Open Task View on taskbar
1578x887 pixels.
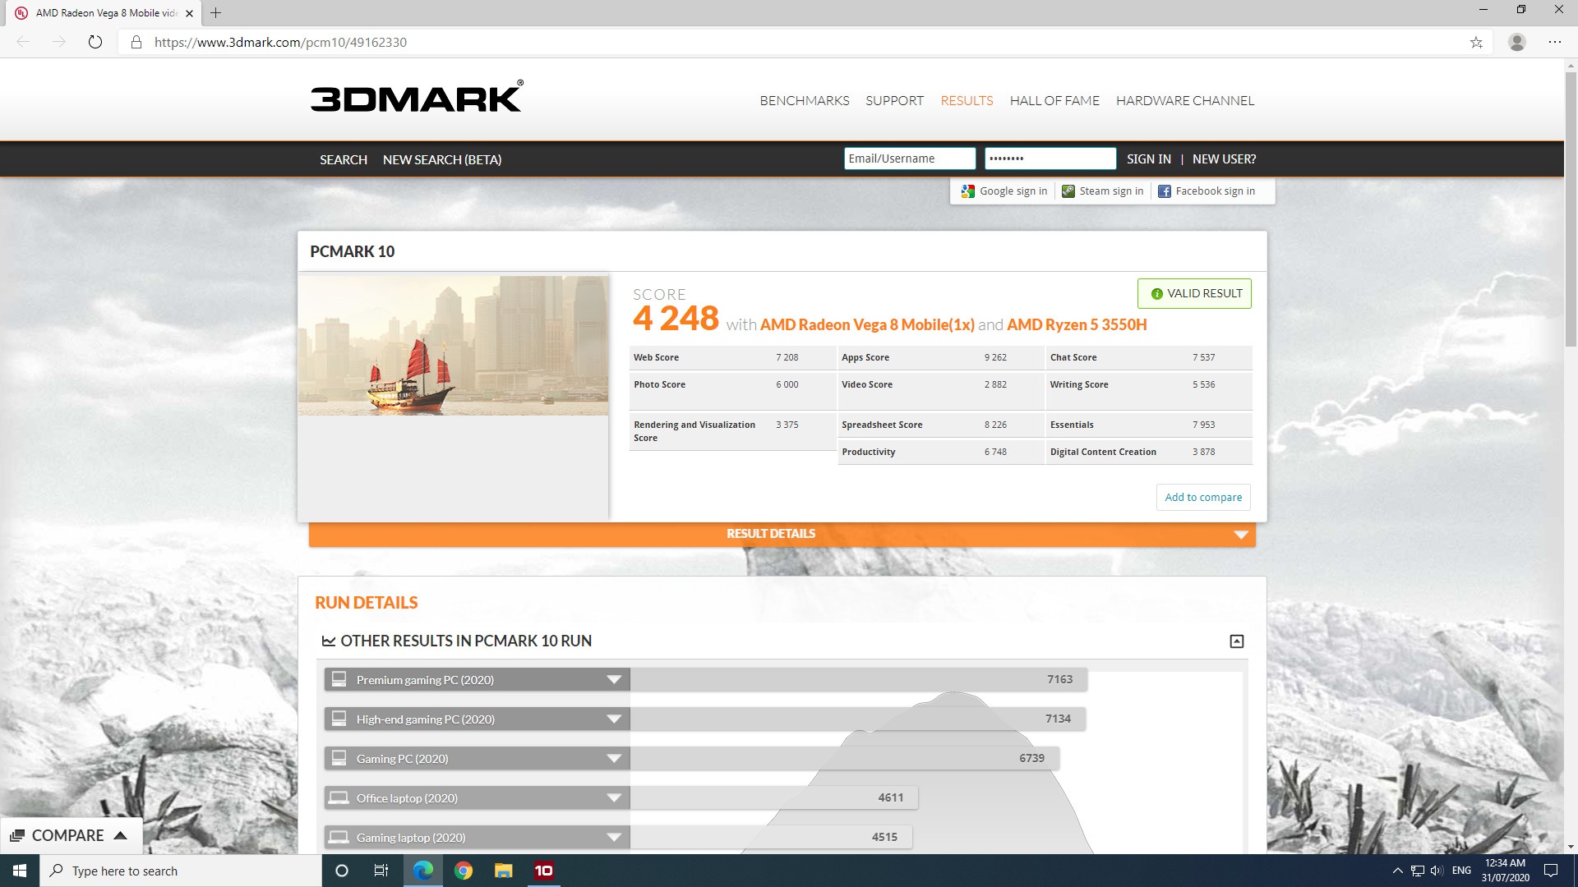[381, 871]
